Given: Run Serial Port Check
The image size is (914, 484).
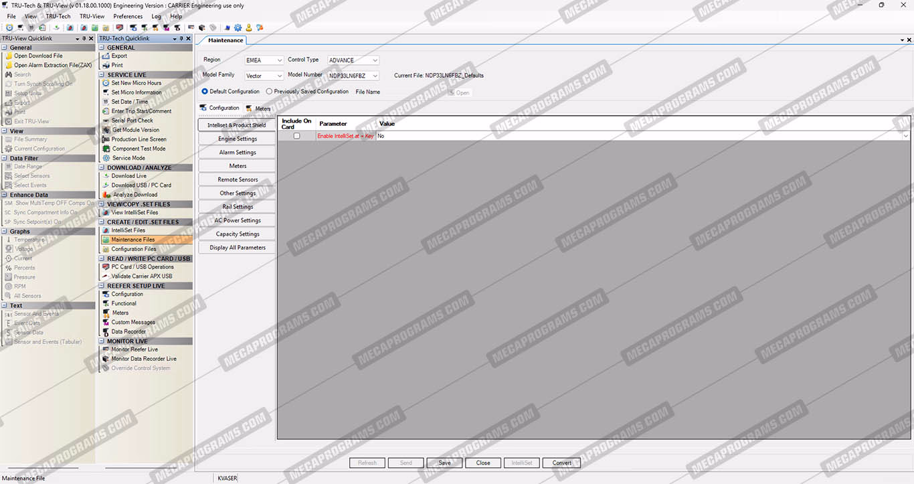Looking at the screenshot, I should pos(132,120).
